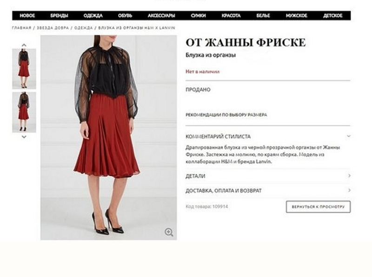The height and width of the screenshot is (277, 372).
Task: Open Рекомендации по выбору размера link
Action: [x=226, y=115]
